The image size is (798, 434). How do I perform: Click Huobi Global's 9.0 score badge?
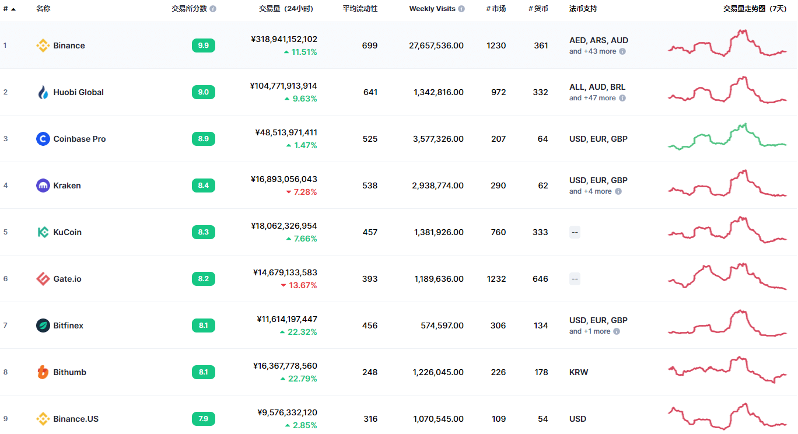204,92
